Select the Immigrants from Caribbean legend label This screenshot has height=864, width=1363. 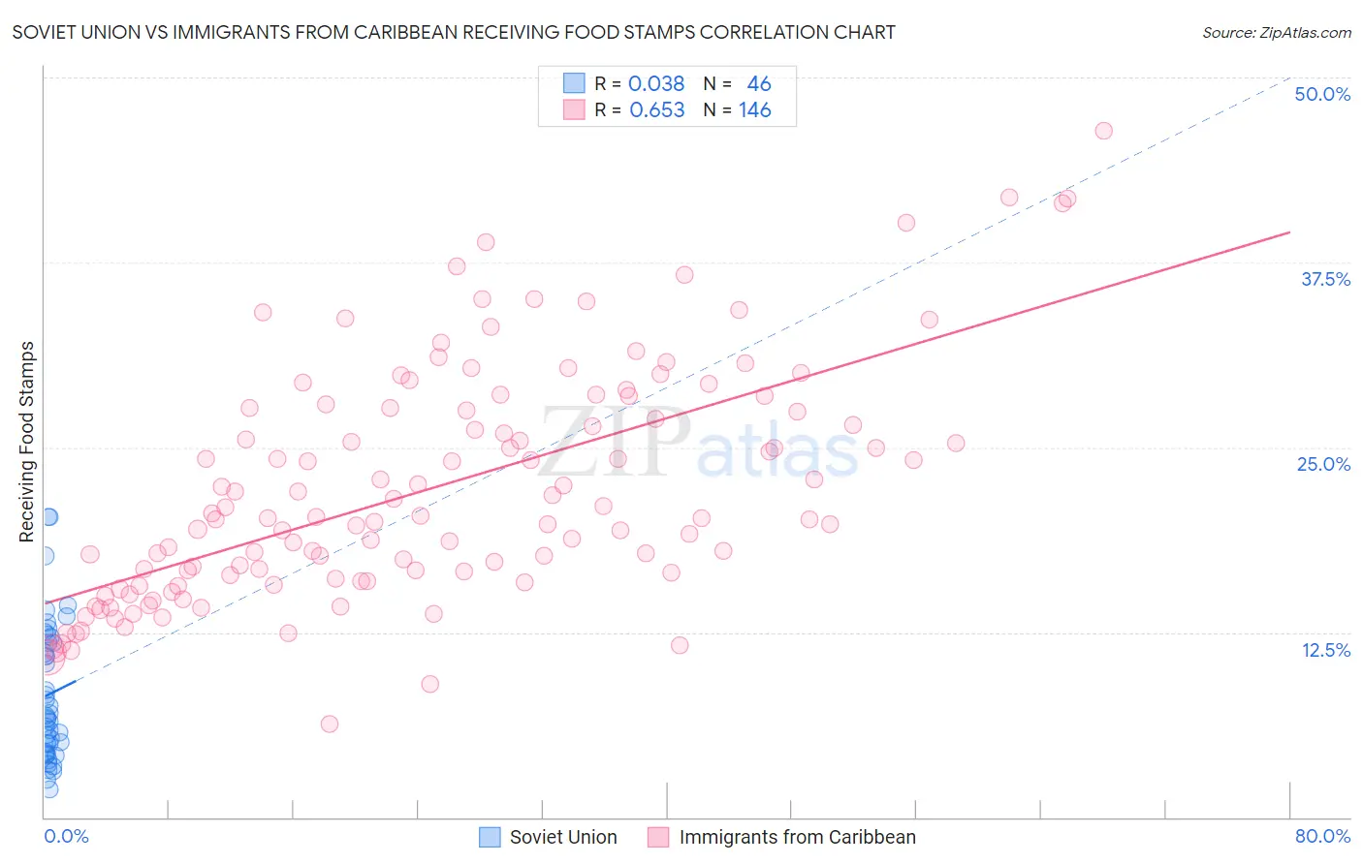pos(797,837)
